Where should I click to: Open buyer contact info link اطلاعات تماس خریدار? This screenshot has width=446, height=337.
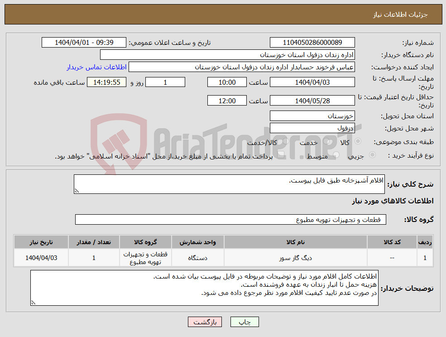96,67
